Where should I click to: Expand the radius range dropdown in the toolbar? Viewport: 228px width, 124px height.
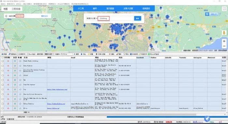click(49, 54)
